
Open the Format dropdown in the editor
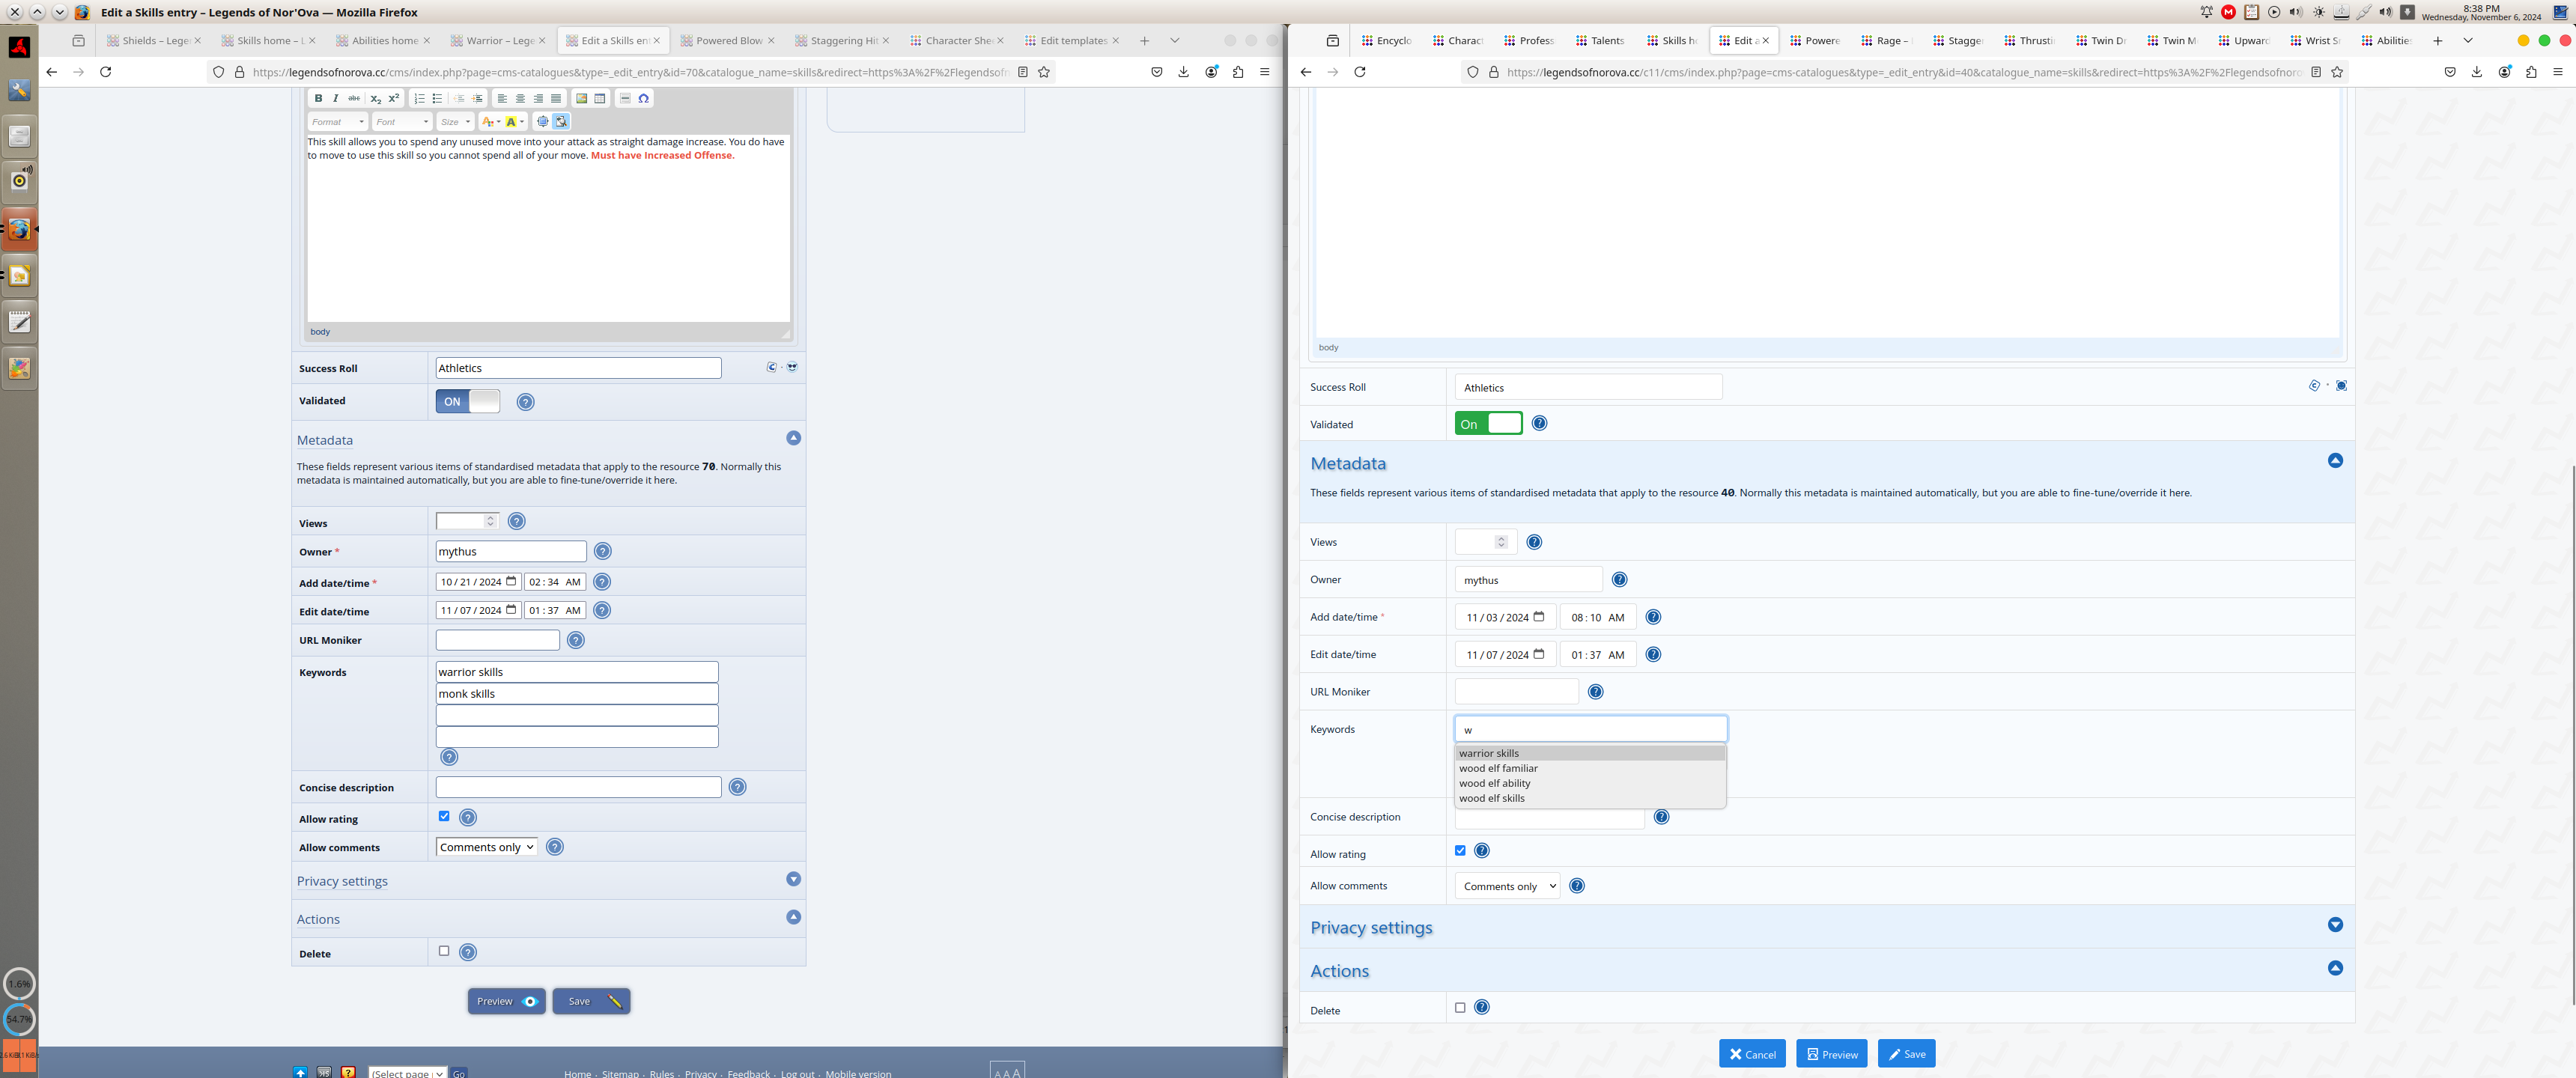(337, 122)
